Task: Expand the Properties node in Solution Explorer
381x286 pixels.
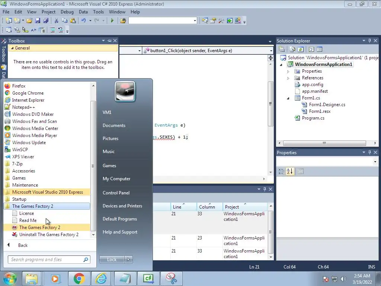Action: pos(288,71)
